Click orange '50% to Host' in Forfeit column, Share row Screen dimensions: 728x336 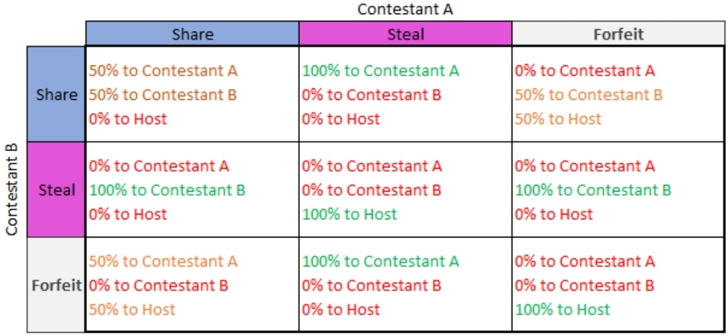[x=557, y=119]
